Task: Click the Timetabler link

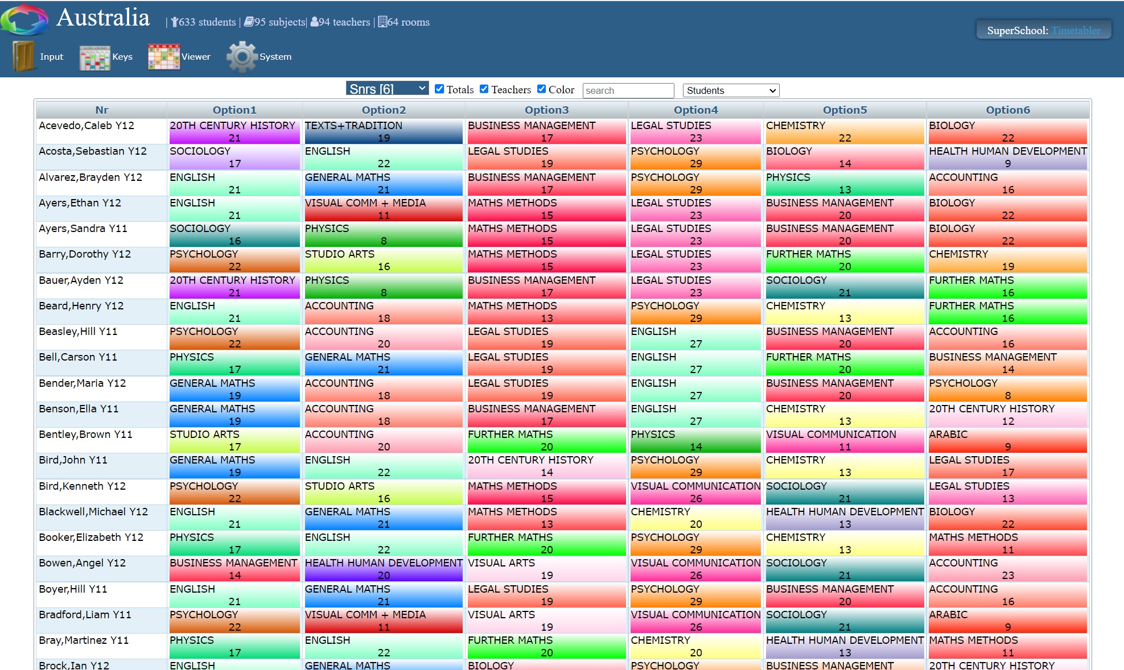Action: click(x=1075, y=31)
